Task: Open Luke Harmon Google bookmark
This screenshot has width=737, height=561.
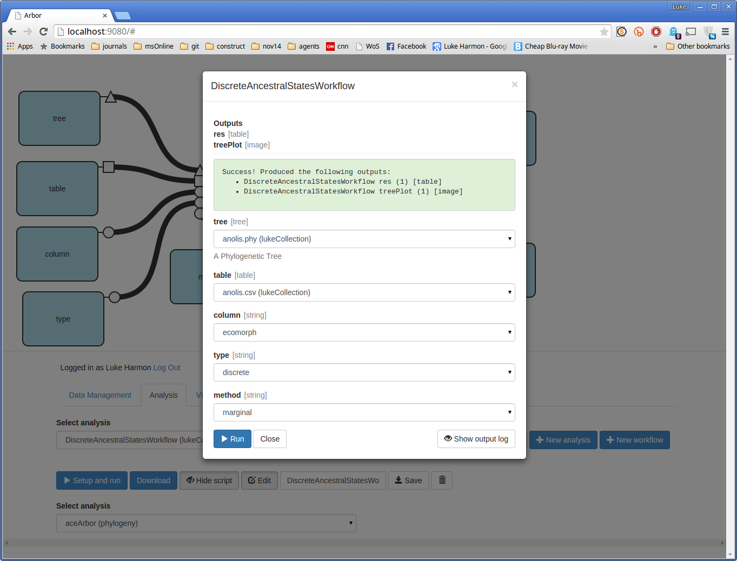Action: (470, 46)
